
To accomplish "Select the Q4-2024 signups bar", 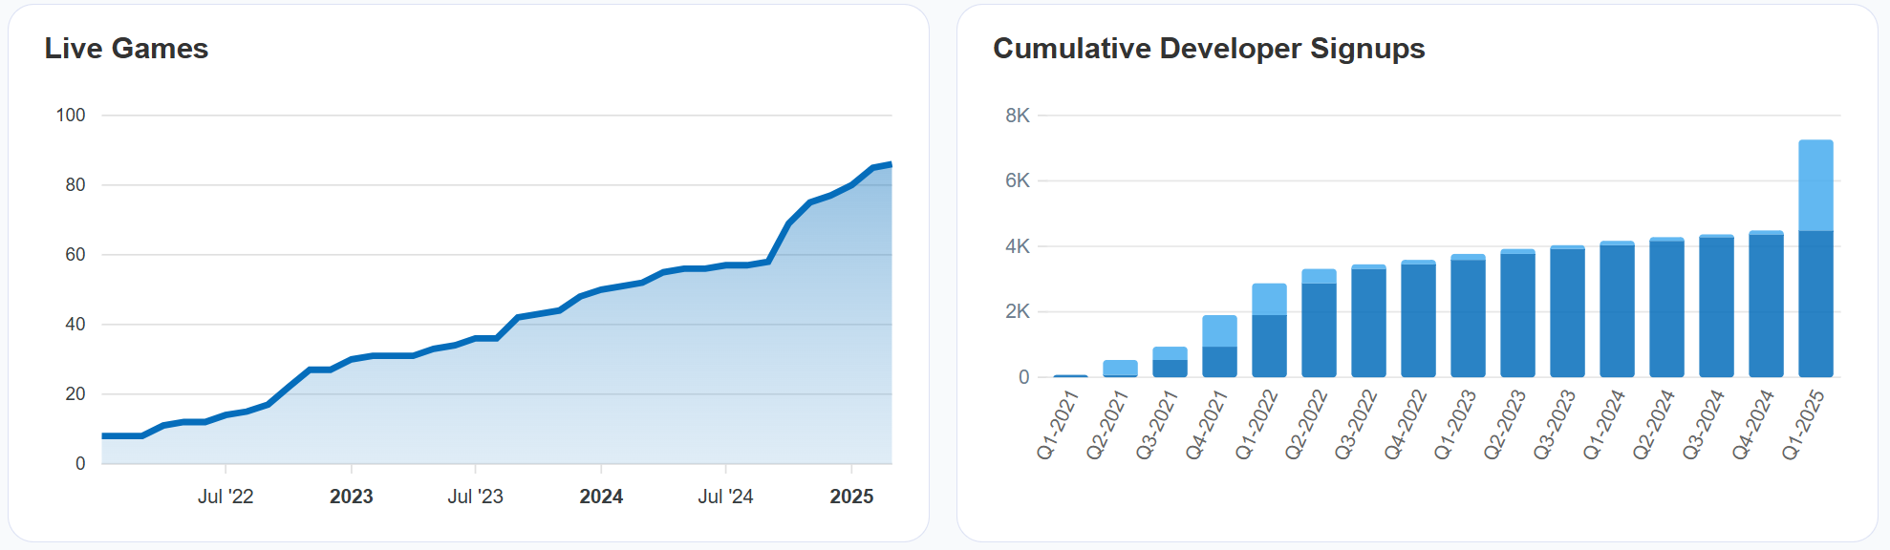I will pyautogui.click(x=1766, y=304).
